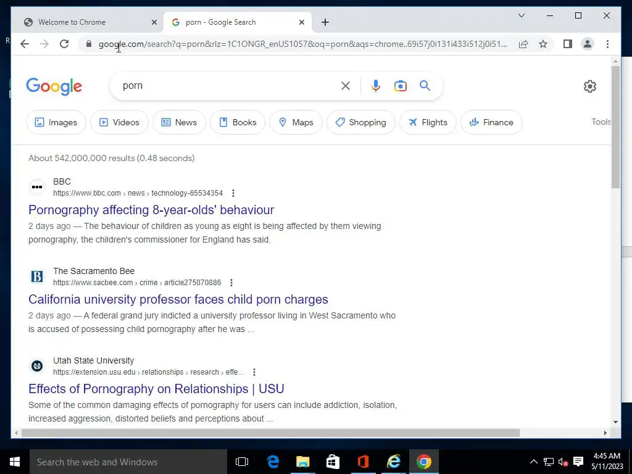Screen dimensions: 632x474
Task: Click the bbc.com result URL
Action: pyautogui.click(x=138, y=193)
